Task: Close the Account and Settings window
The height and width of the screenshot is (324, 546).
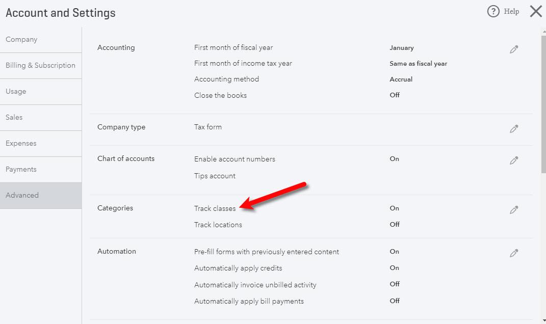Action: click(x=536, y=12)
